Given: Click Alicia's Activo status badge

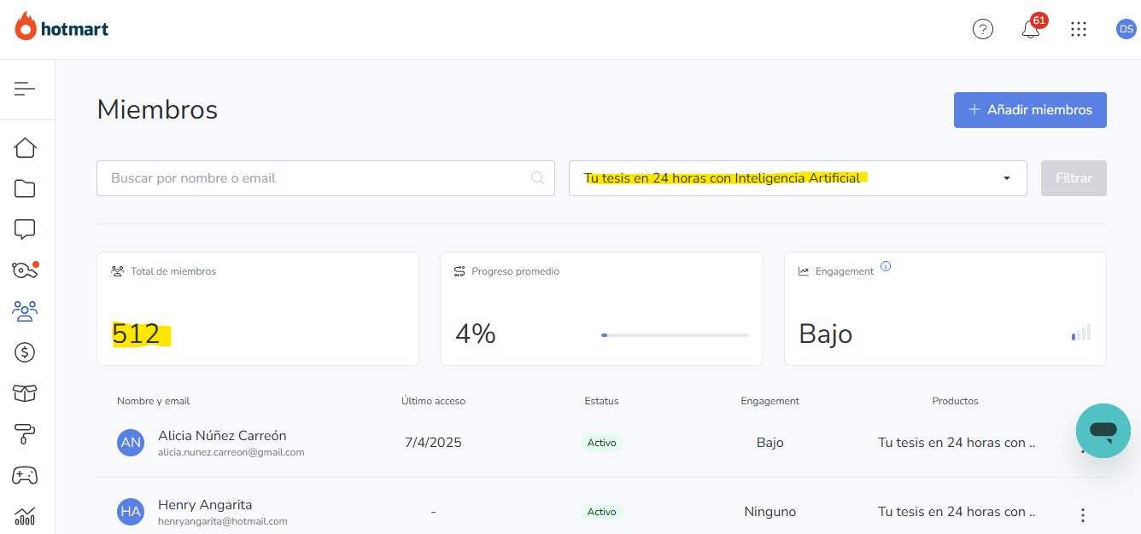Looking at the screenshot, I should pyautogui.click(x=602, y=443).
